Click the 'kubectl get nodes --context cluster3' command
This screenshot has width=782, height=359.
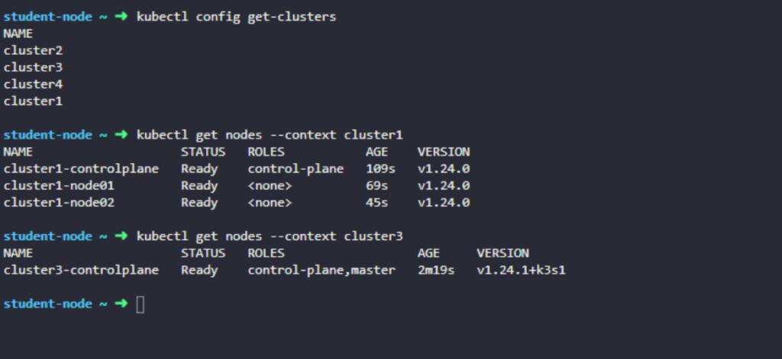pos(269,236)
